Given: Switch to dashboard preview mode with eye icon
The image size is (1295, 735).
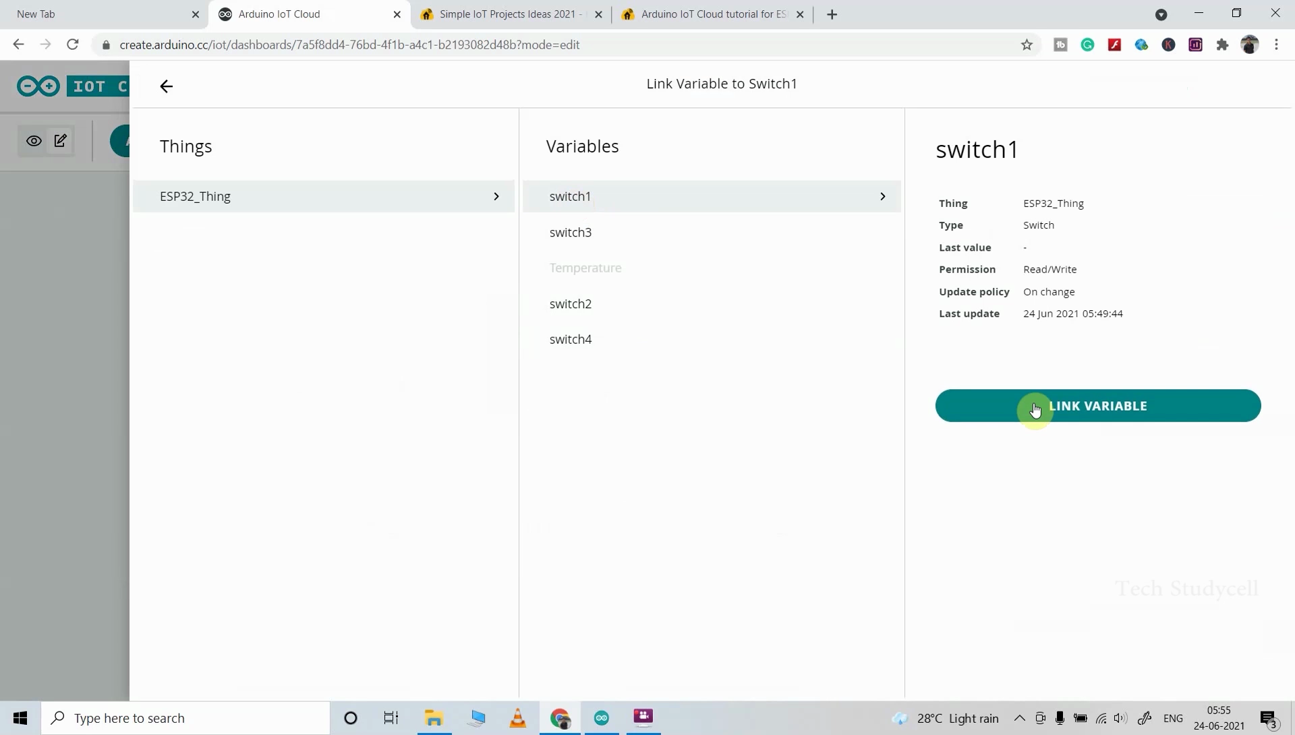Looking at the screenshot, I should (34, 141).
